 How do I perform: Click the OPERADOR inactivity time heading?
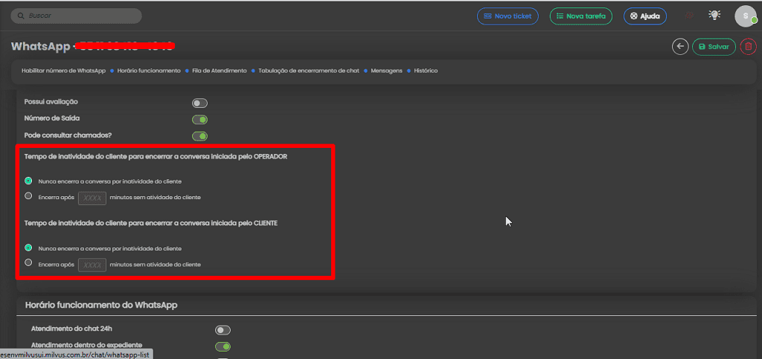click(x=156, y=156)
